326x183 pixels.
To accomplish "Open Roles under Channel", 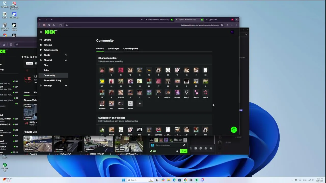I will click(46, 70).
